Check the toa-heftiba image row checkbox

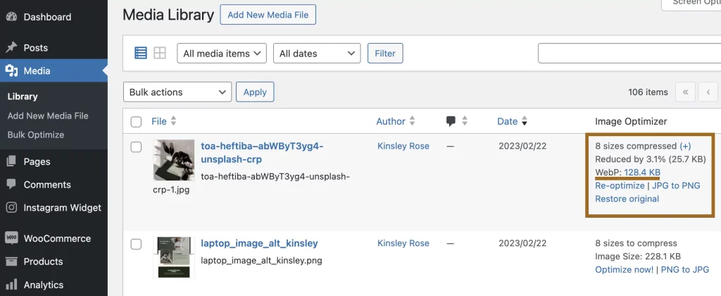point(137,147)
